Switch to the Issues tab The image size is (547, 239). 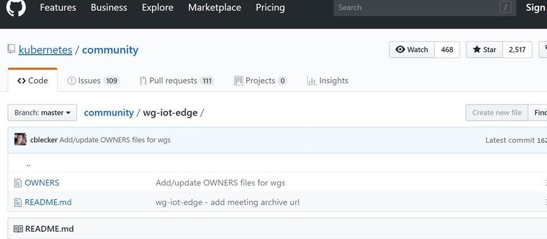pyautogui.click(x=93, y=80)
